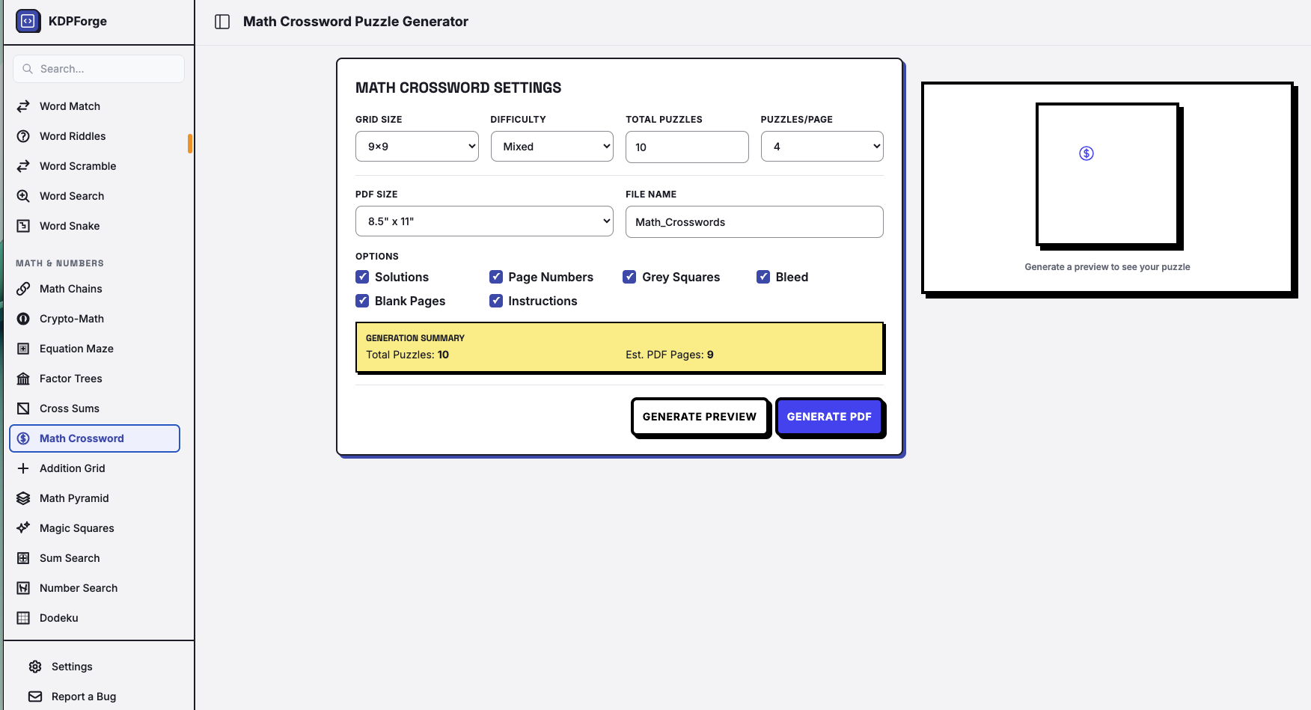Image resolution: width=1311 pixels, height=710 pixels.
Task: Open the Difficulty dropdown
Action: coord(552,147)
